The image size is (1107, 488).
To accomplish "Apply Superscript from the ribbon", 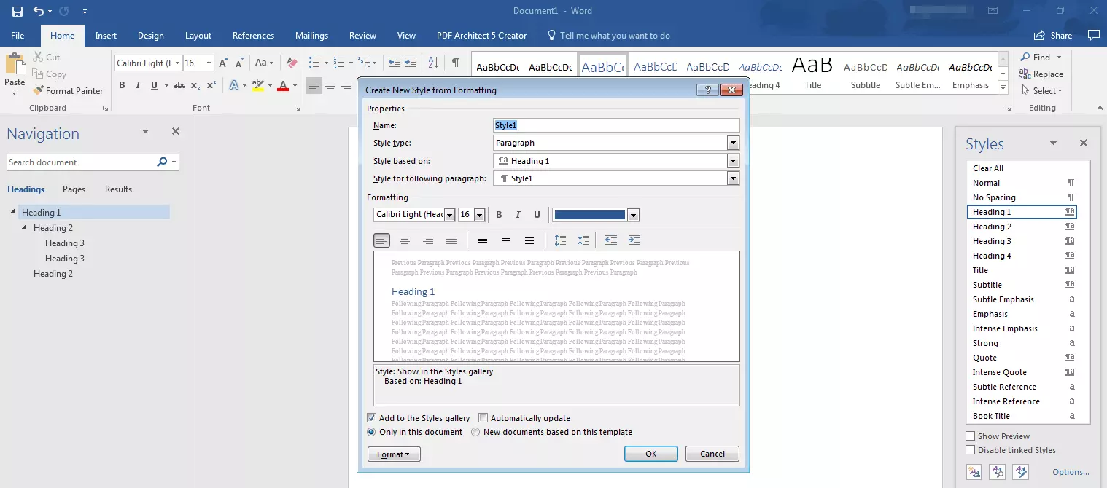I will [211, 85].
